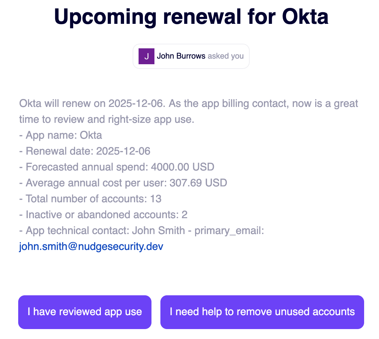The height and width of the screenshot is (339, 379).
Task: Click the "App name: Okta" line
Action: [x=61, y=135]
